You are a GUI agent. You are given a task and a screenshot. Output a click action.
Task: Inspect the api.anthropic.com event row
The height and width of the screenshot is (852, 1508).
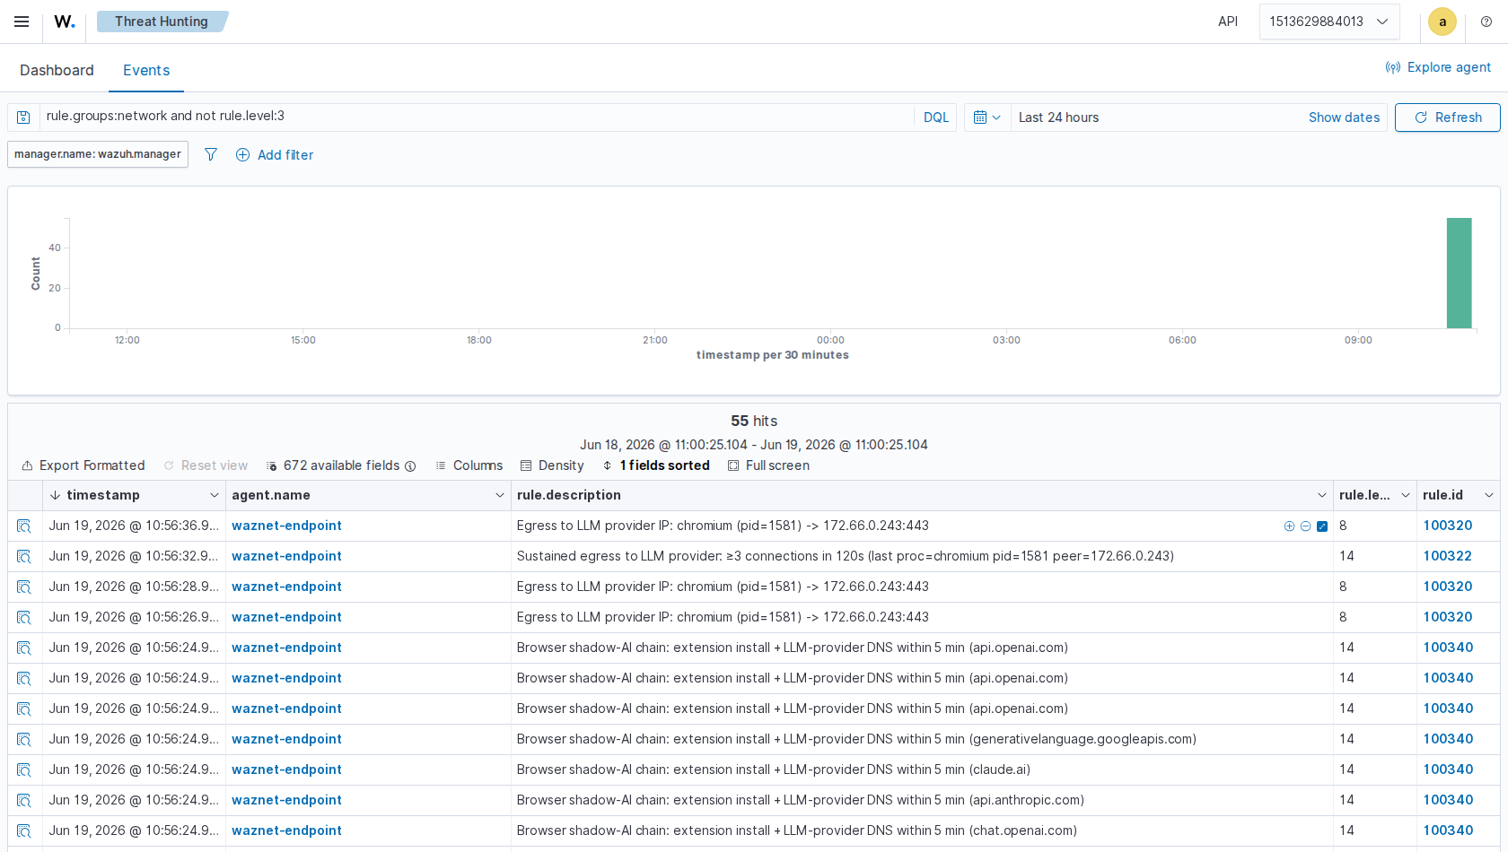click(x=24, y=801)
